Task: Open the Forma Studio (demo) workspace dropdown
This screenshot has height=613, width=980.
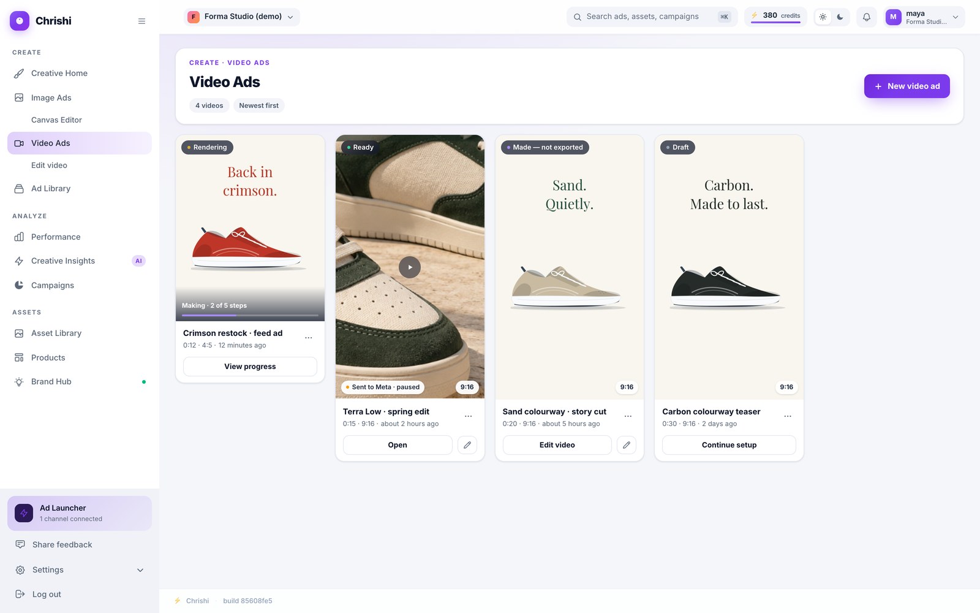Action: click(241, 17)
